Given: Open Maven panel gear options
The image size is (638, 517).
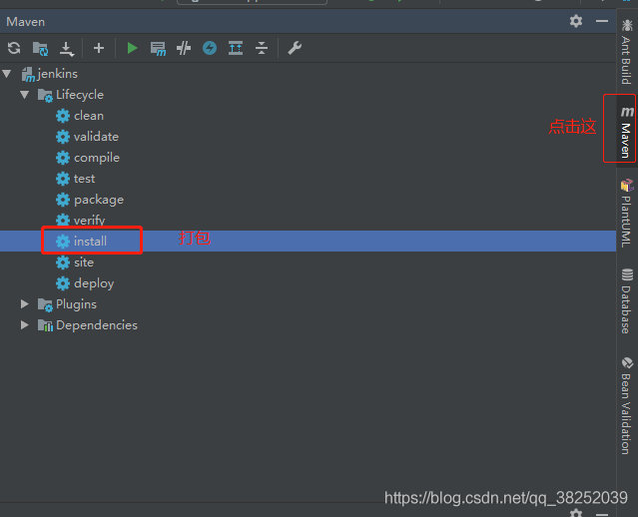Looking at the screenshot, I should pyautogui.click(x=576, y=21).
